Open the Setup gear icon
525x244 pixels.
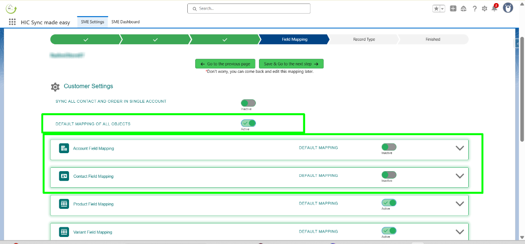pyautogui.click(x=485, y=9)
